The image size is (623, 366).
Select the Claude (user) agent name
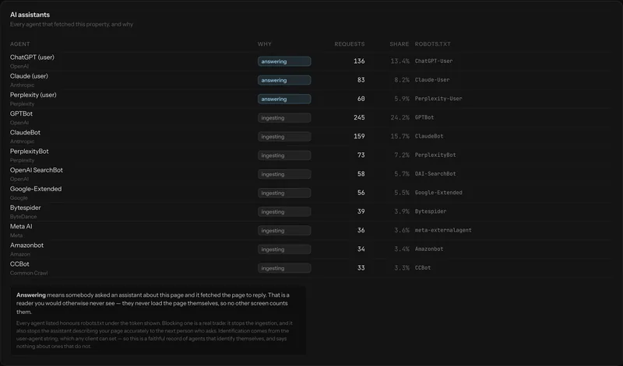click(29, 76)
